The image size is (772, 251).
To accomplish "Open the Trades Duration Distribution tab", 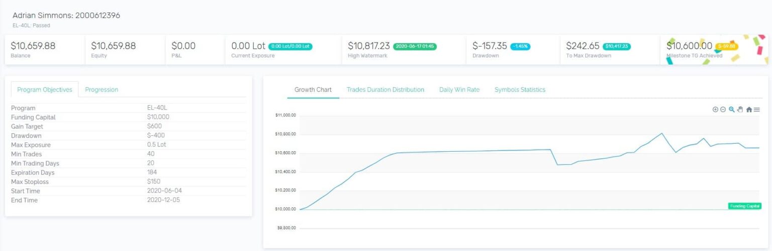I will pyautogui.click(x=385, y=90).
